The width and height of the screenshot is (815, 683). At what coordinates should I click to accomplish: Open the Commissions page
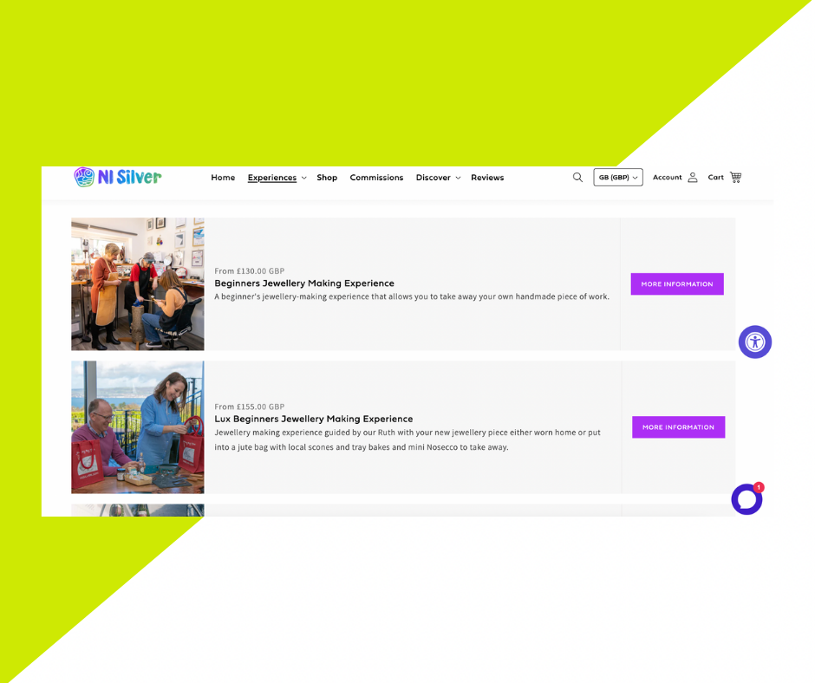(376, 177)
